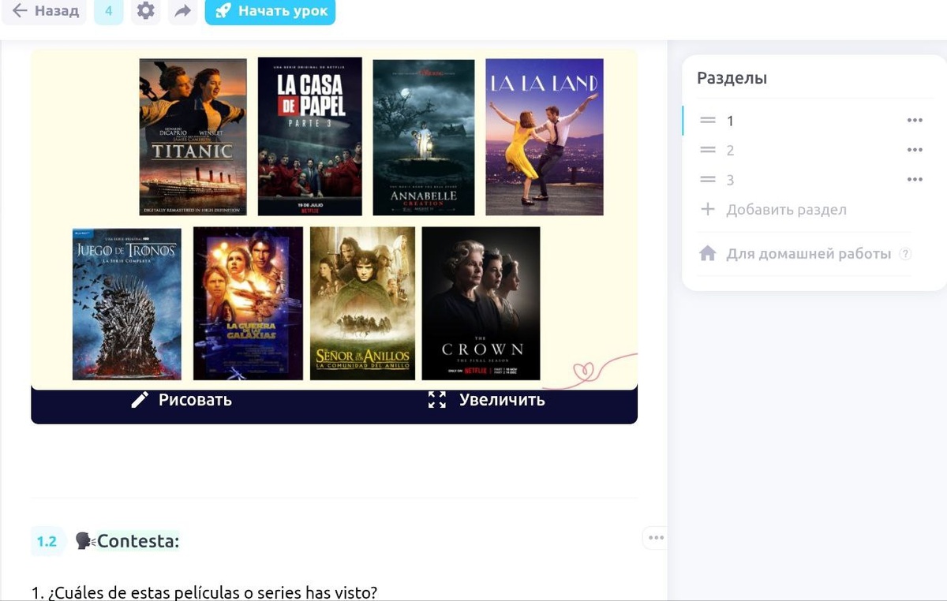
Task: Click drag handle icon of section 2
Action: coord(708,150)
